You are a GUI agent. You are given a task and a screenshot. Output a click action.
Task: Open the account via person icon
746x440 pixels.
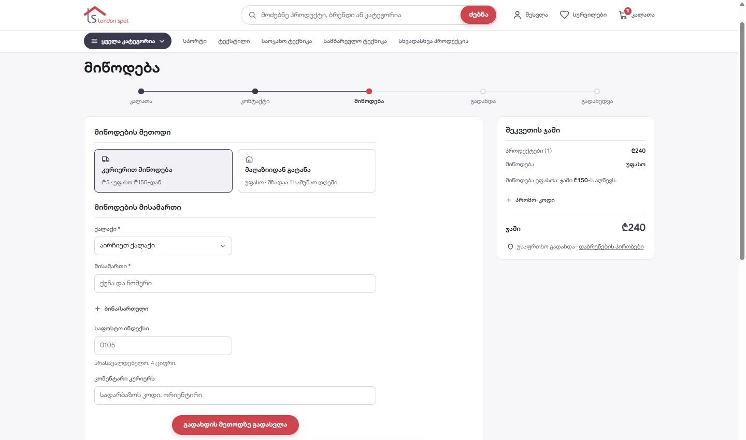click(x=517, y=15)
